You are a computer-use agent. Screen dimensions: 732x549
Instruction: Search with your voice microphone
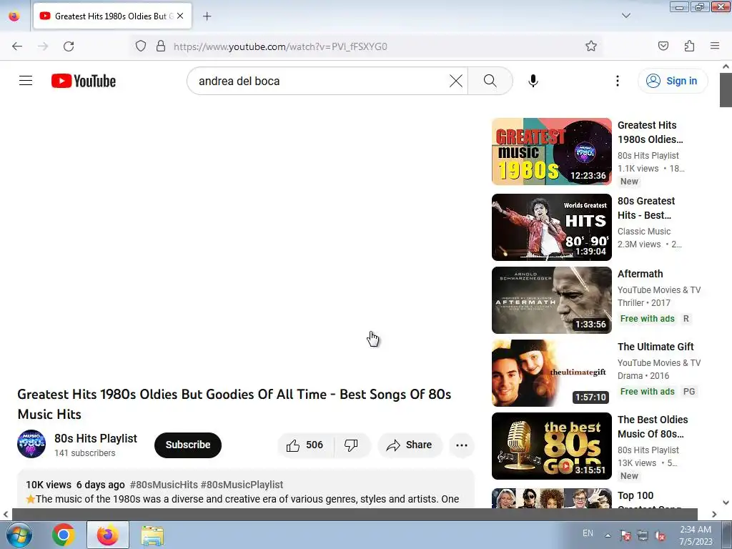pos(533,81)
